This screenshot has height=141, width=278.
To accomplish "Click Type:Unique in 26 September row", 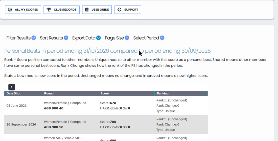I will pyautogui.click(x=166, y=130).
